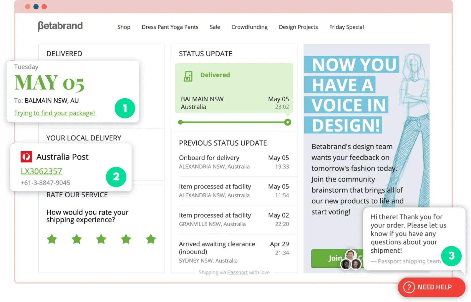Click the end marker of delivery progress bar

pyautogui.click(x=288, y=122)
